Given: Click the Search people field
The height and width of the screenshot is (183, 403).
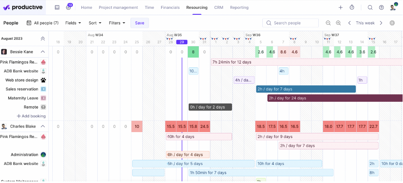Looking at the screenshot, I should tap(291, 23).
